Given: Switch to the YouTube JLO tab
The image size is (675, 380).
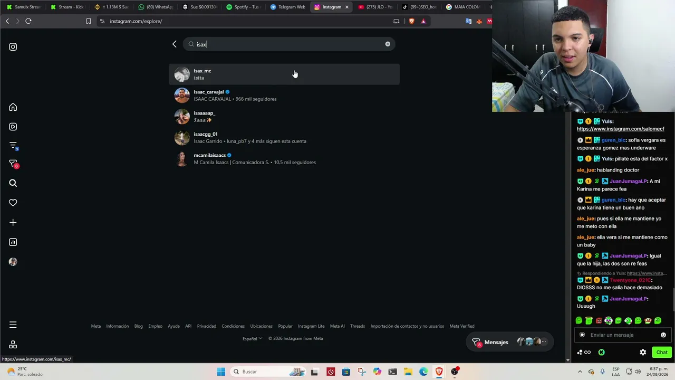Looking at the screenshot, I should [375, 7].
